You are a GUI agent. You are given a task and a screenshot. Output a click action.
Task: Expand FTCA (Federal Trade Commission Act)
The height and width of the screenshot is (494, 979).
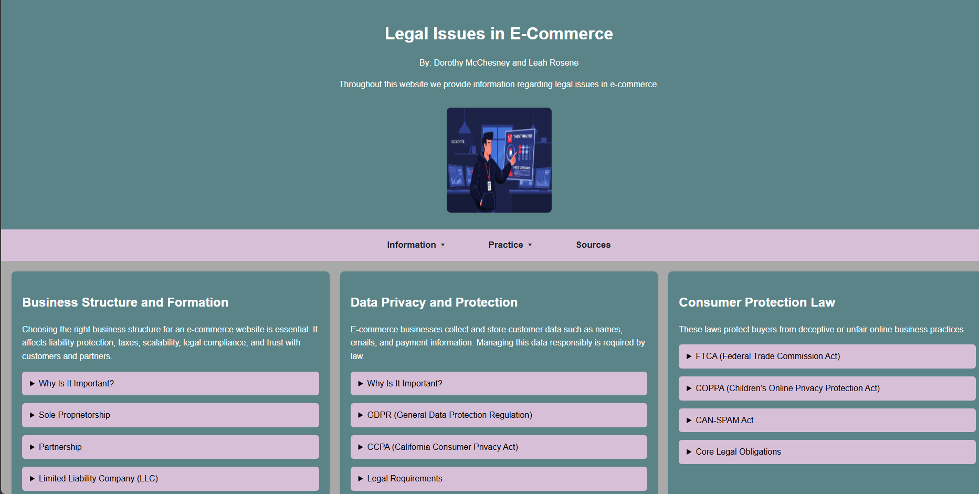[x=827, y=356]
